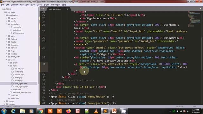Expand the core folder
Image resolution: width=203 pixels, height=114 pixels.
pyautogui.click(x=6, y=36)
